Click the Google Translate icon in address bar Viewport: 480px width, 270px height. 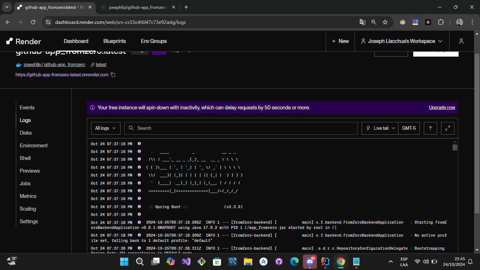coord(363,22)
